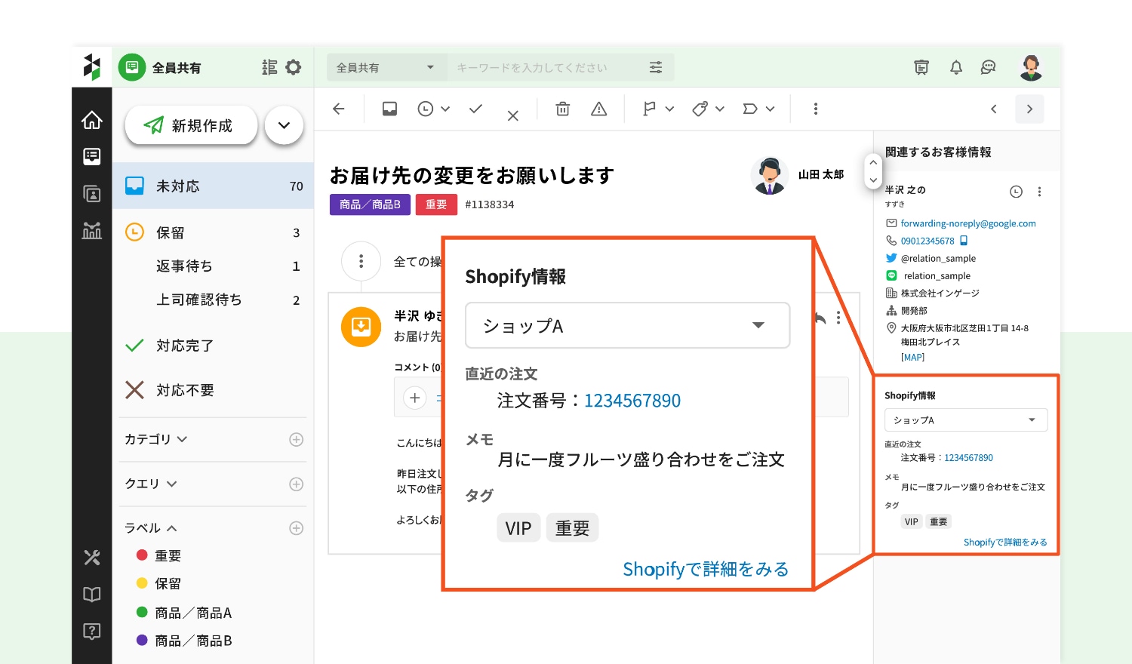Open the notification bell icon
The width and height of the screenshot is (1132, 664).
(x=955, y=67)
